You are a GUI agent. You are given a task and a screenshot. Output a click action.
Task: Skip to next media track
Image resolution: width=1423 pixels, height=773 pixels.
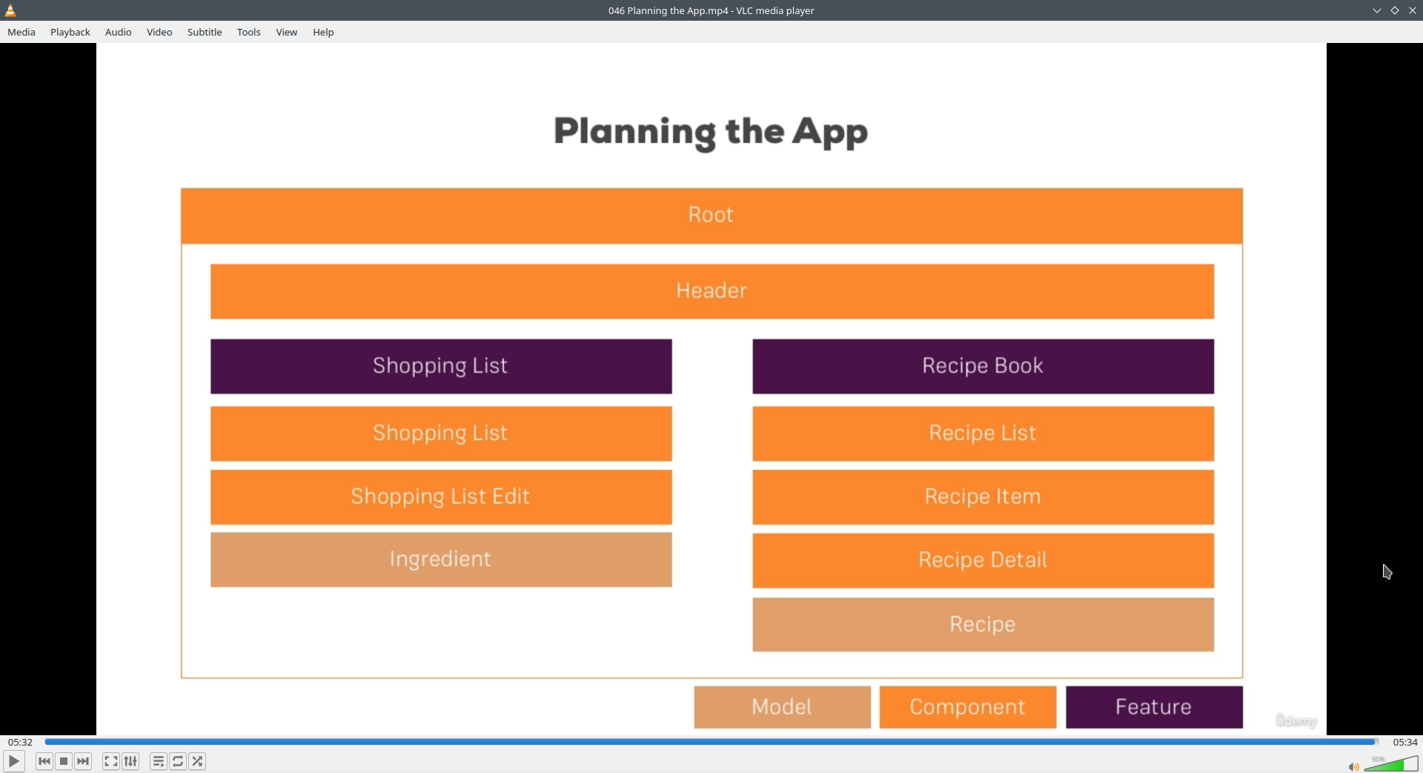tap(84, 761)
